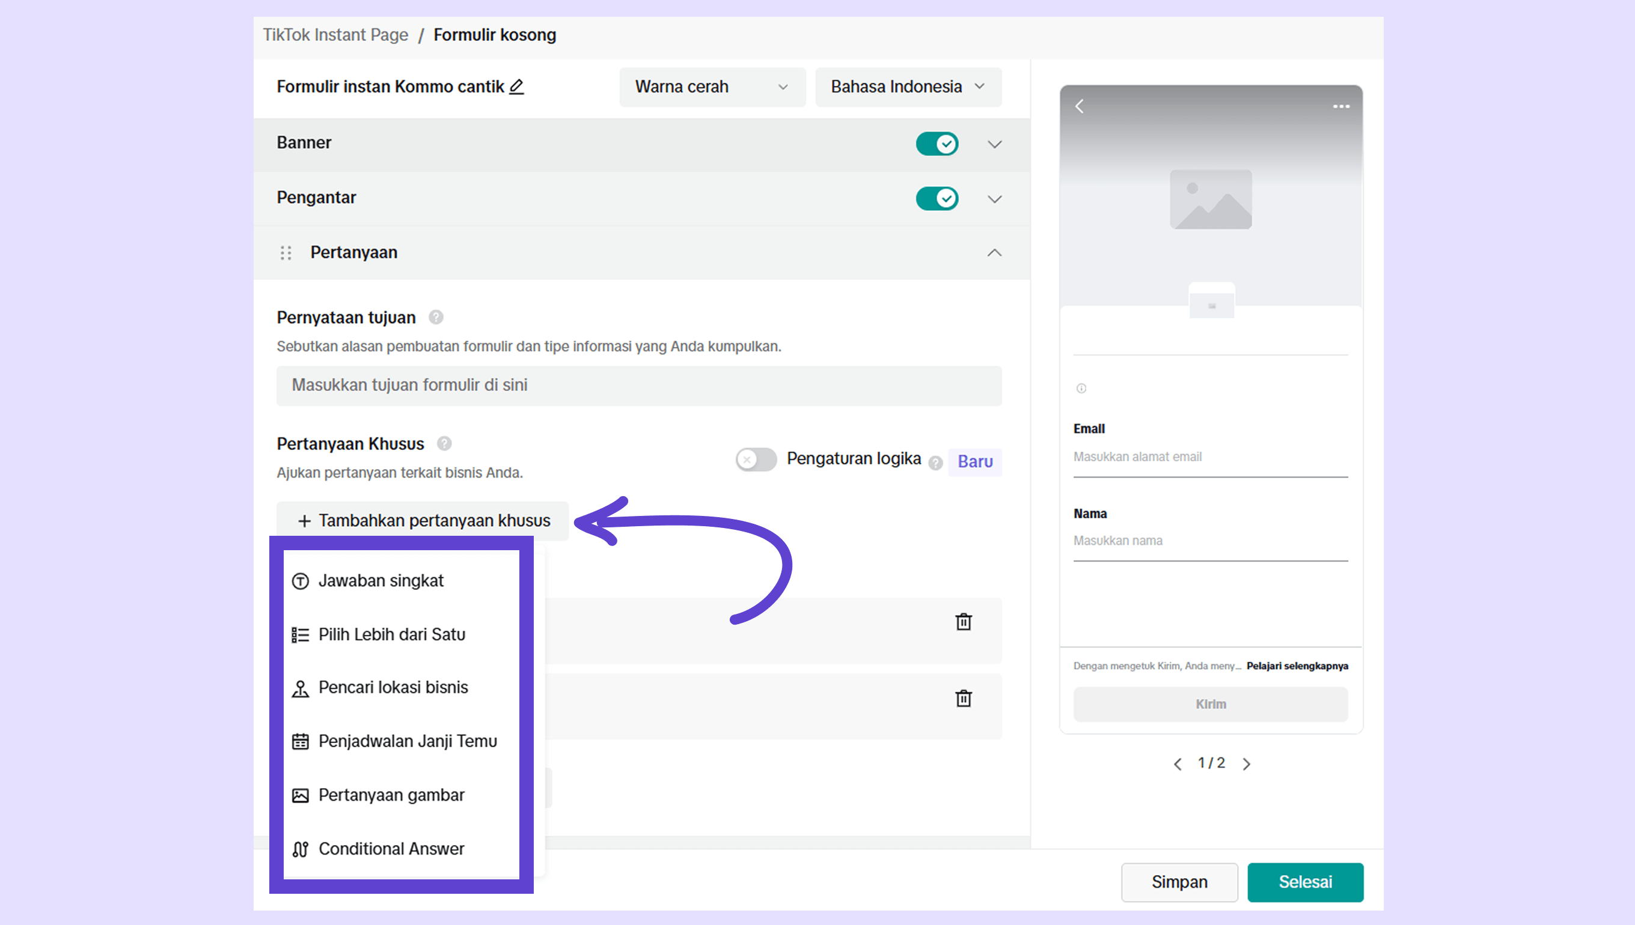The width and height of the screenshot is (1635, 925).
Task: Go to next preview page arrow
Action: click(x=1247, y=763)
